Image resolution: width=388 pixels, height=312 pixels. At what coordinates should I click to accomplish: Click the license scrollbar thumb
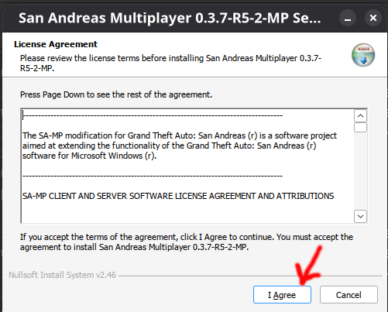pos(361,128)
